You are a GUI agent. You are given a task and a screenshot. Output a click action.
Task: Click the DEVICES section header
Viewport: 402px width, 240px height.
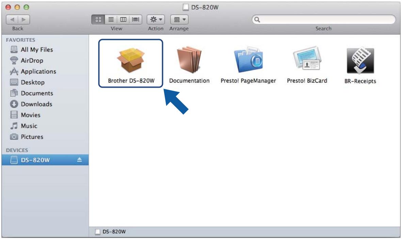point(17,150)
